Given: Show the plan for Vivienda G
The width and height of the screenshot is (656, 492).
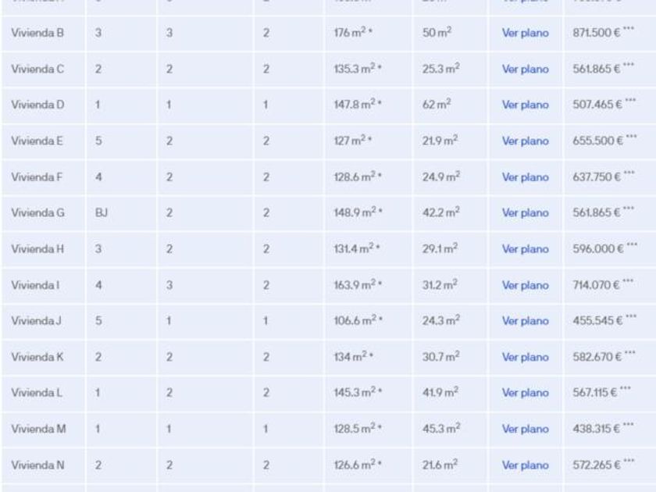Looking at the screenshot, I should (x=525, y=213).
